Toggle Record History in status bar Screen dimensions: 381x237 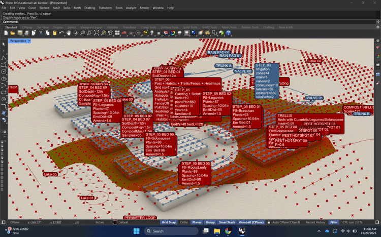coord(315,222)
